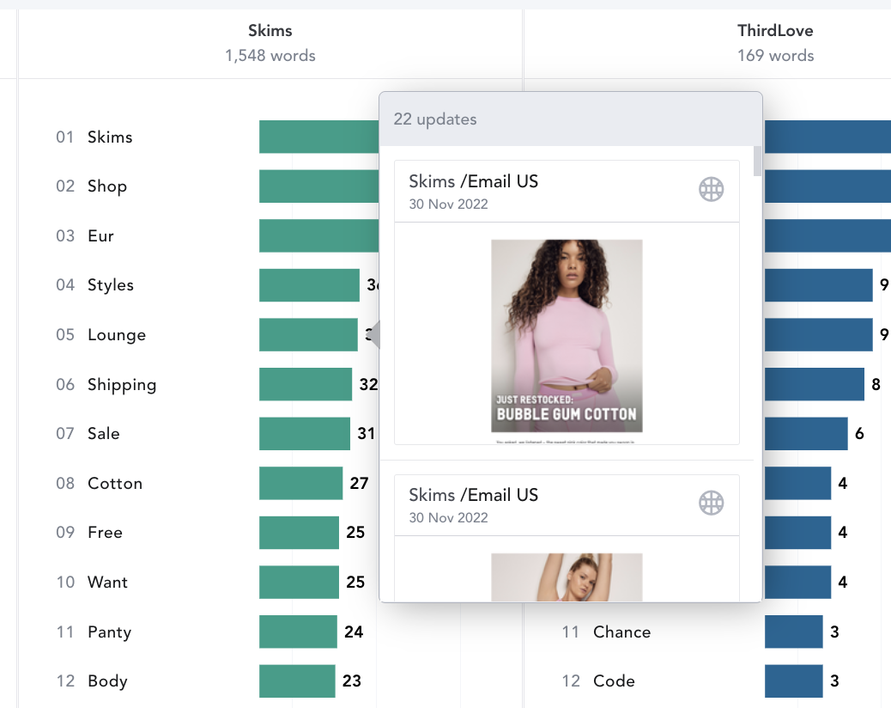The image size is (891, 708).
Task: Select the green bar for Styles
Action: 309,285
